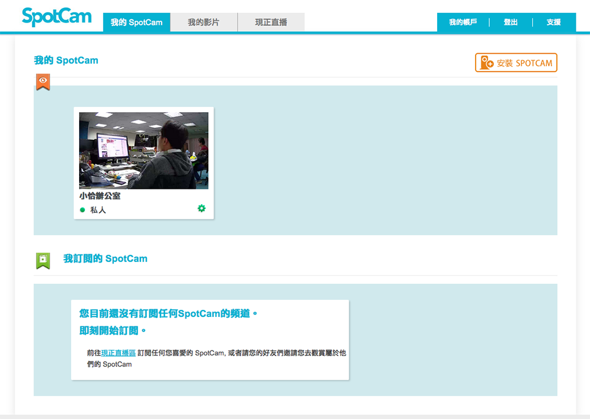
Task: Click the 我的 SpotCam section heading
Action: click(x=66, y=60)
